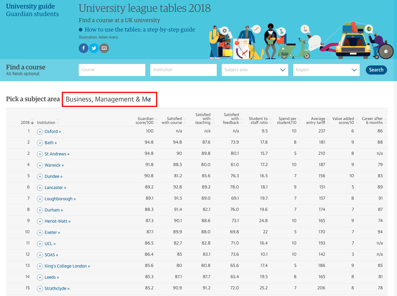The image size is (397, 296).
Task: Sort by Satisfied with course column
Action: 185,121
